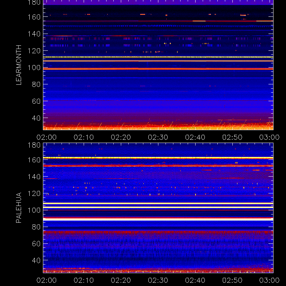Select the 02:10 time label of the Learmonth plot
The height and width of the screenshot is (286, 286).
(x=84, y=137)
